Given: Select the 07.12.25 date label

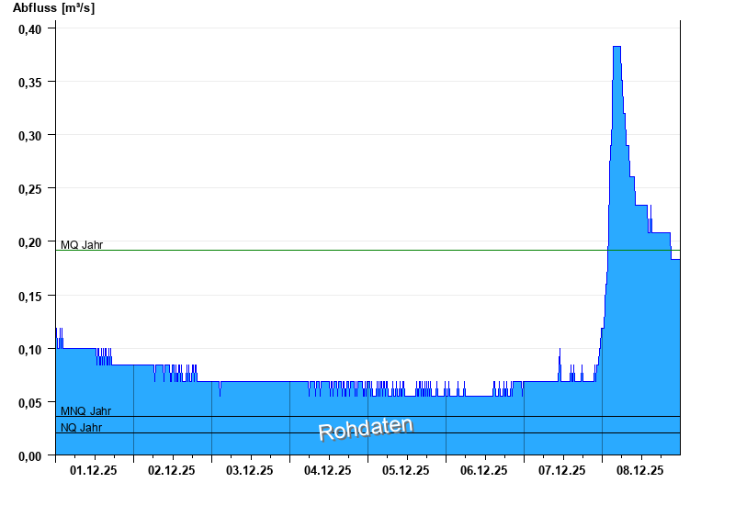Looking at the screenshot, I should click(x=561, y=470).
